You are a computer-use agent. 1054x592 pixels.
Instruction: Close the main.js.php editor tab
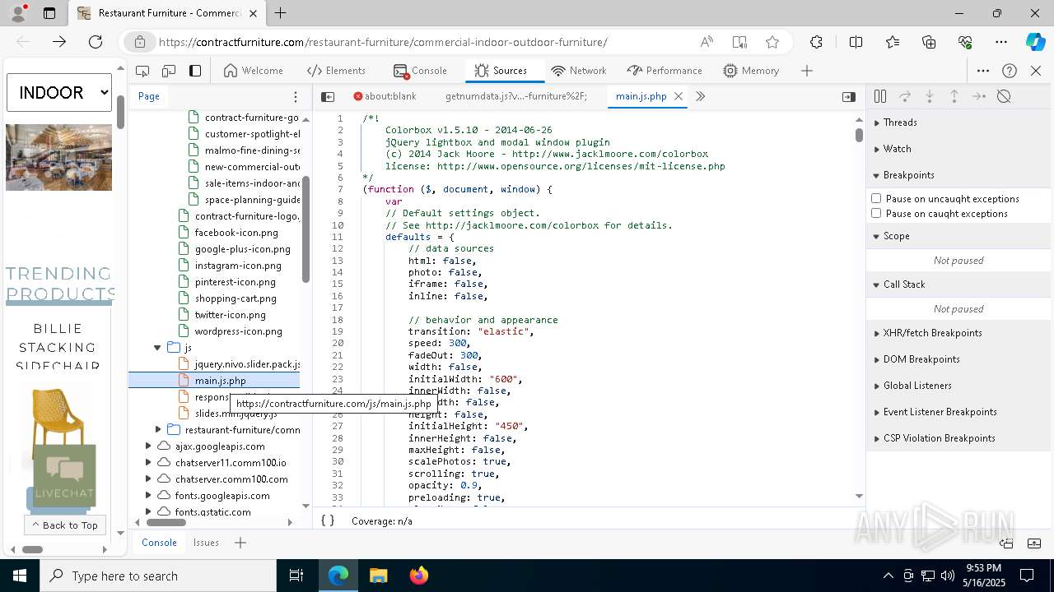point(679,96)
